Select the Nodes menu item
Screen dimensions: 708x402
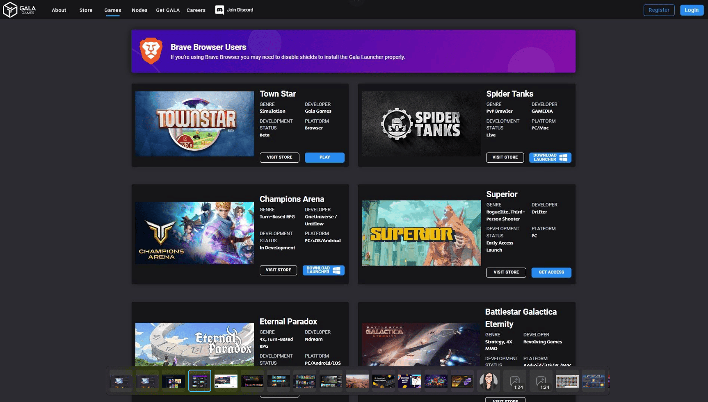[x=139, y=10]
